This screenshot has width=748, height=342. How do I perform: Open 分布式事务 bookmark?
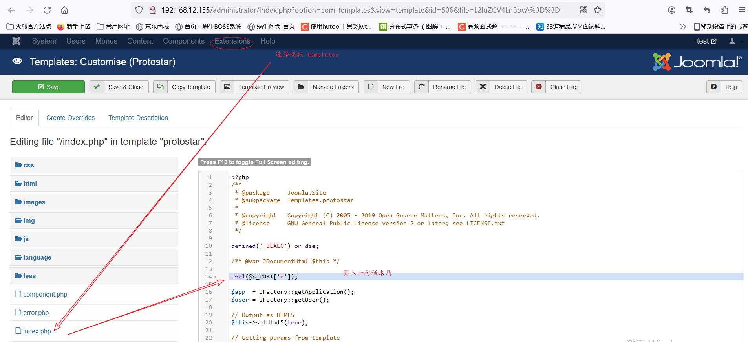click(415, 27)
